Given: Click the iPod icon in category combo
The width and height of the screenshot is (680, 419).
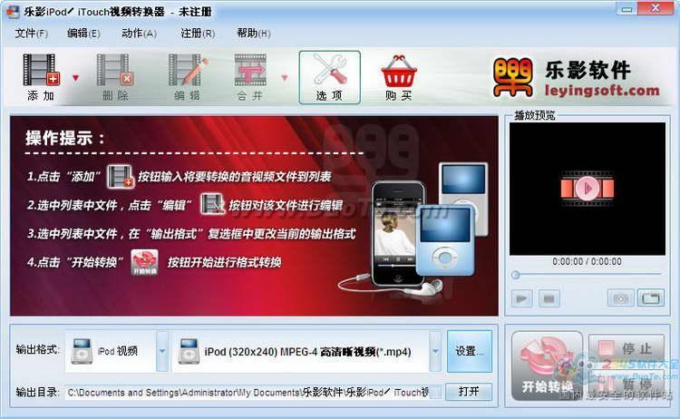Looking at the screenshot, I should click(x=82, y=351).
